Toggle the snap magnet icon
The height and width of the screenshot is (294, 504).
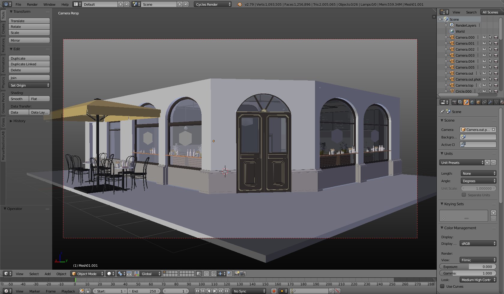(x=214, y=274)
